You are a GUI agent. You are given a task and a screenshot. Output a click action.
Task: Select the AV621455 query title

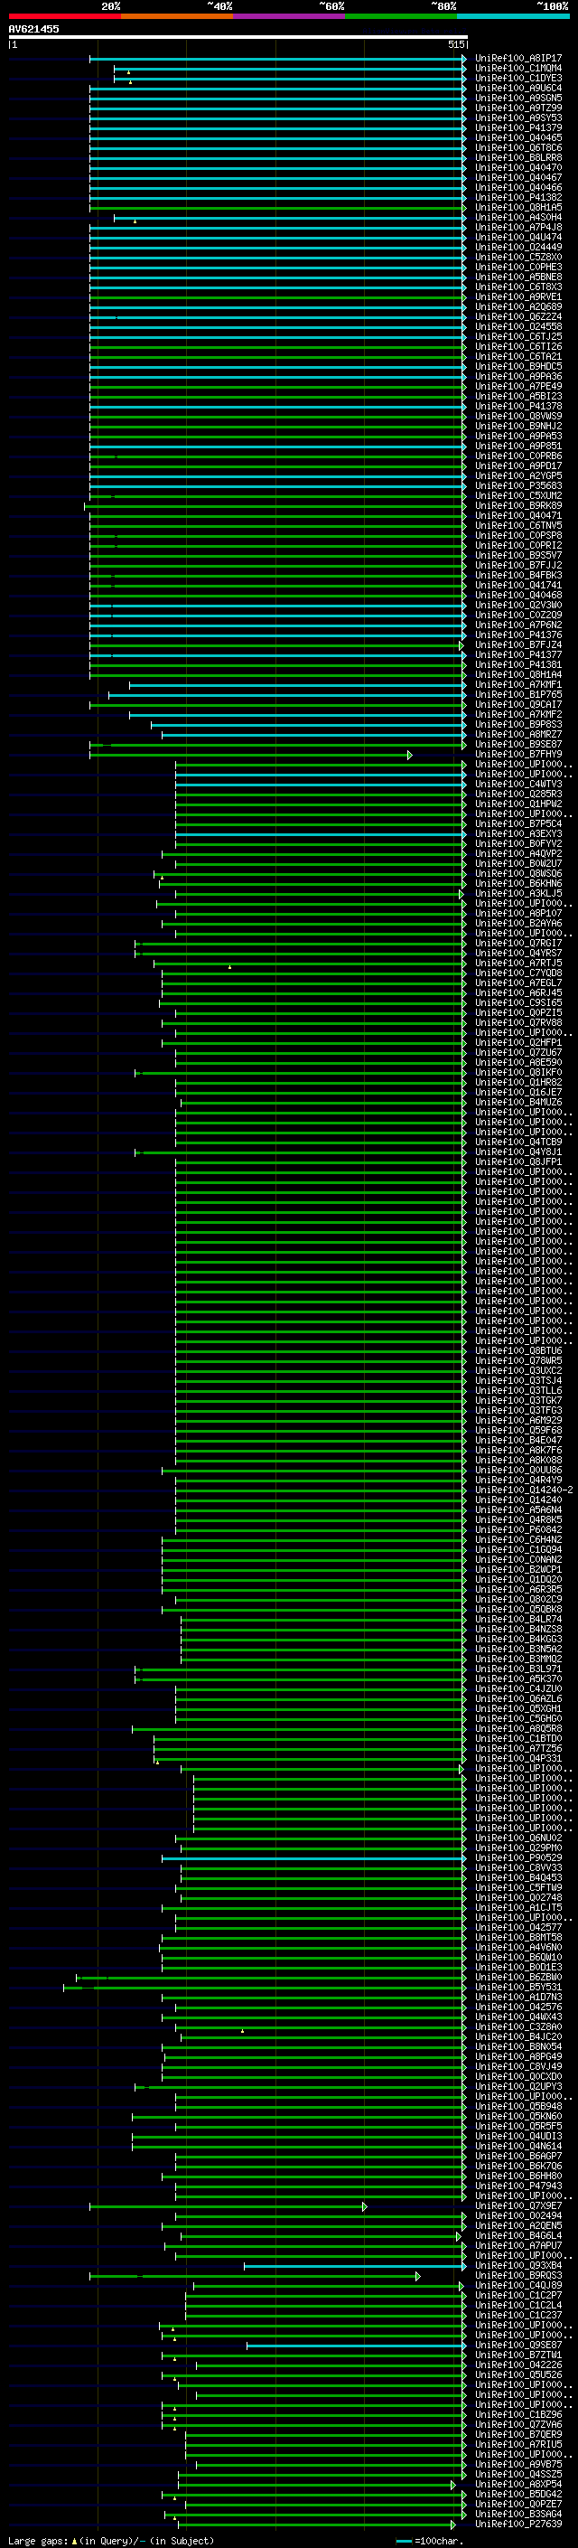click(33, 29)
